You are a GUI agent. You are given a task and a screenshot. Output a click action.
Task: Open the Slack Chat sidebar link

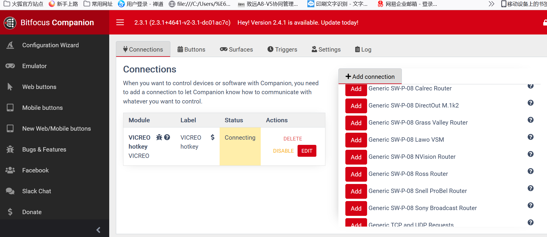click(x=54, y=191)
